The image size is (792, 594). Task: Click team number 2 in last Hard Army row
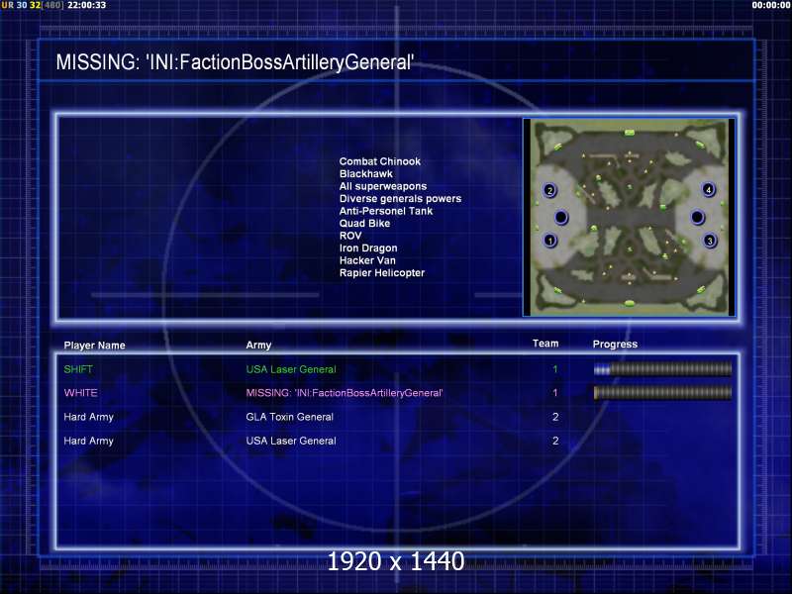click(x=555, y=441)
